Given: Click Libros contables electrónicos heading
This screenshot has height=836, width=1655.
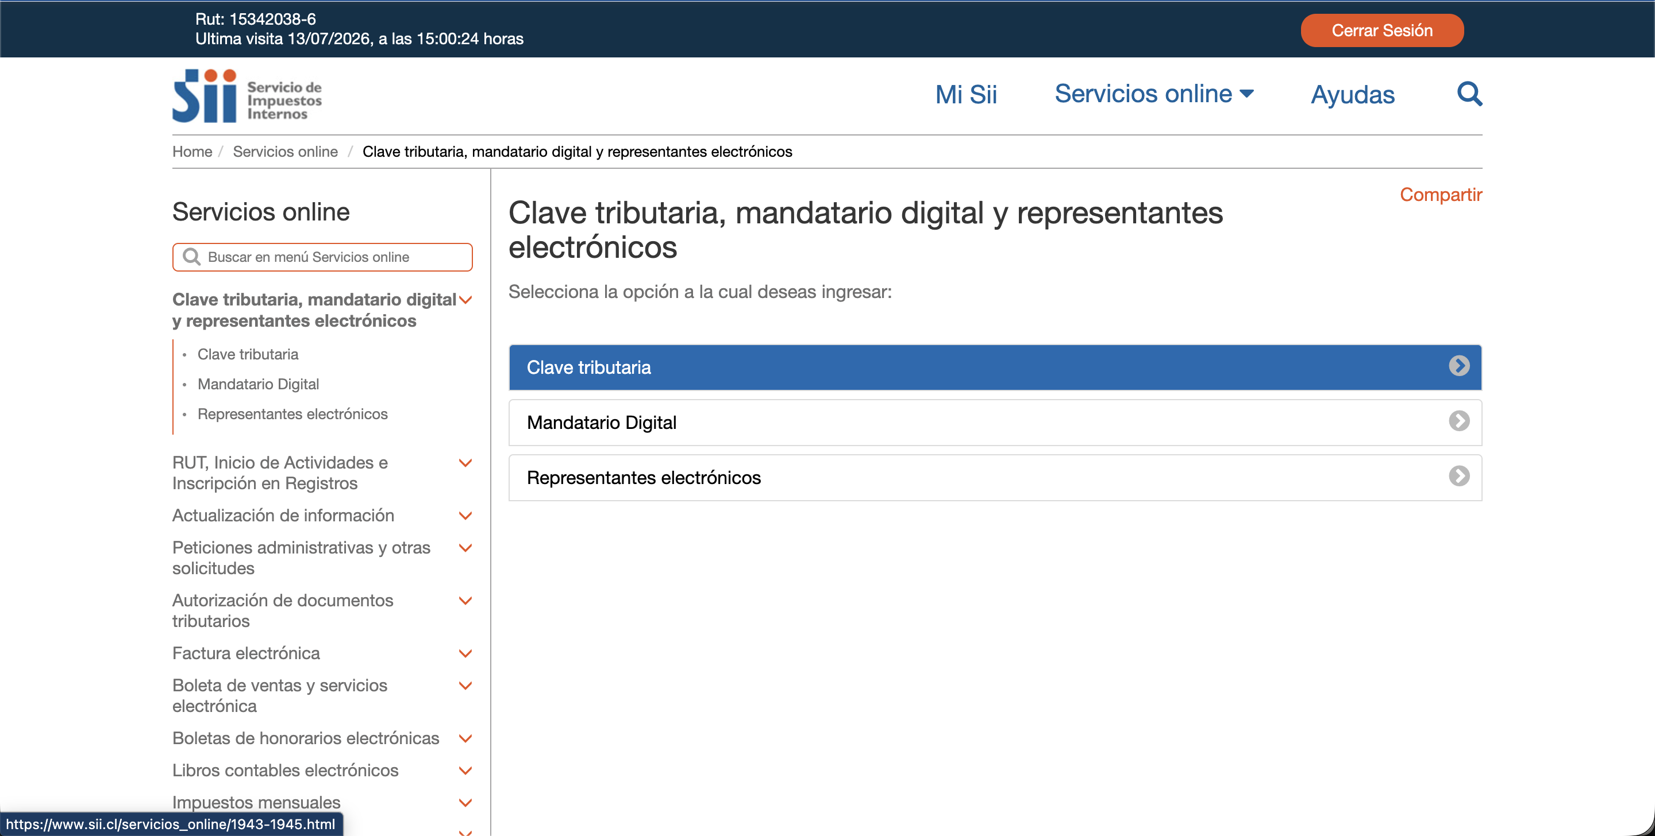Looking at the screenshot, I should pyautogui.click(x=285, y=771).
